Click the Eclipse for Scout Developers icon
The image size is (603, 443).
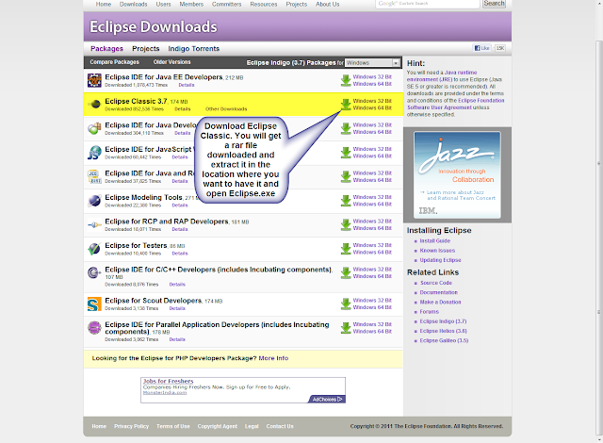coord(94,304)
